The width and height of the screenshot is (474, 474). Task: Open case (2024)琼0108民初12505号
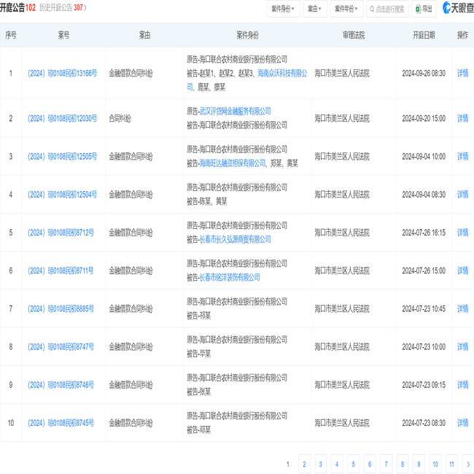pyautogui.click(x=62, y=157)
